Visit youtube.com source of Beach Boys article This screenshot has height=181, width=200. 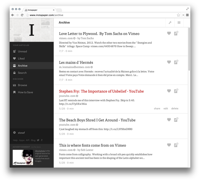tap(68, 125)
